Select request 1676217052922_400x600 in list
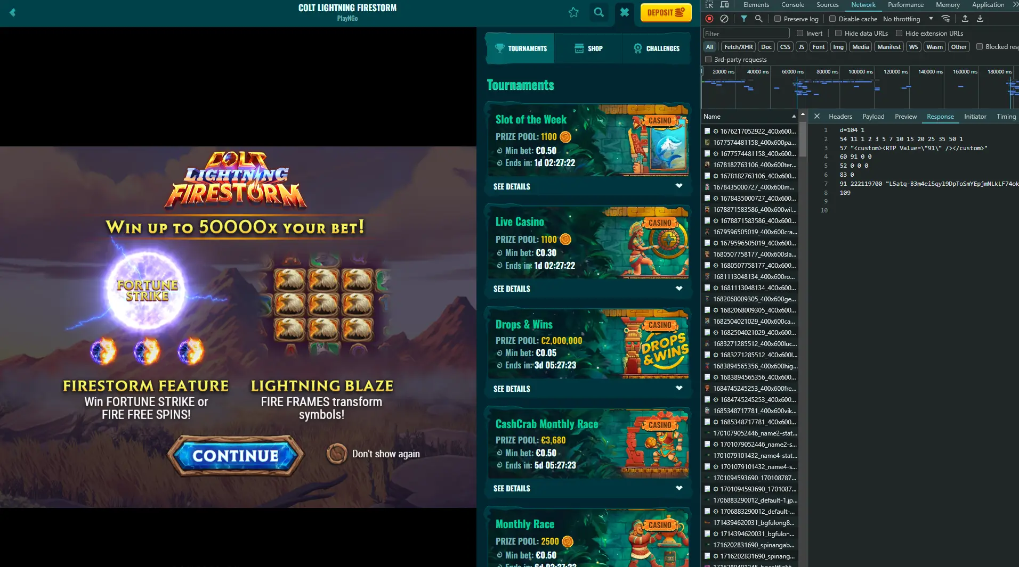The height and width of the screenshot is (567, 1019). 750,131
